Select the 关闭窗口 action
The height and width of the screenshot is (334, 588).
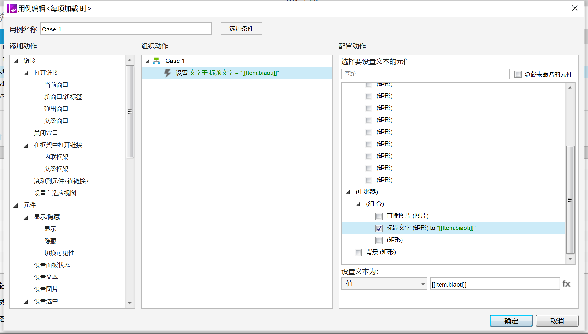coord(46,133)
